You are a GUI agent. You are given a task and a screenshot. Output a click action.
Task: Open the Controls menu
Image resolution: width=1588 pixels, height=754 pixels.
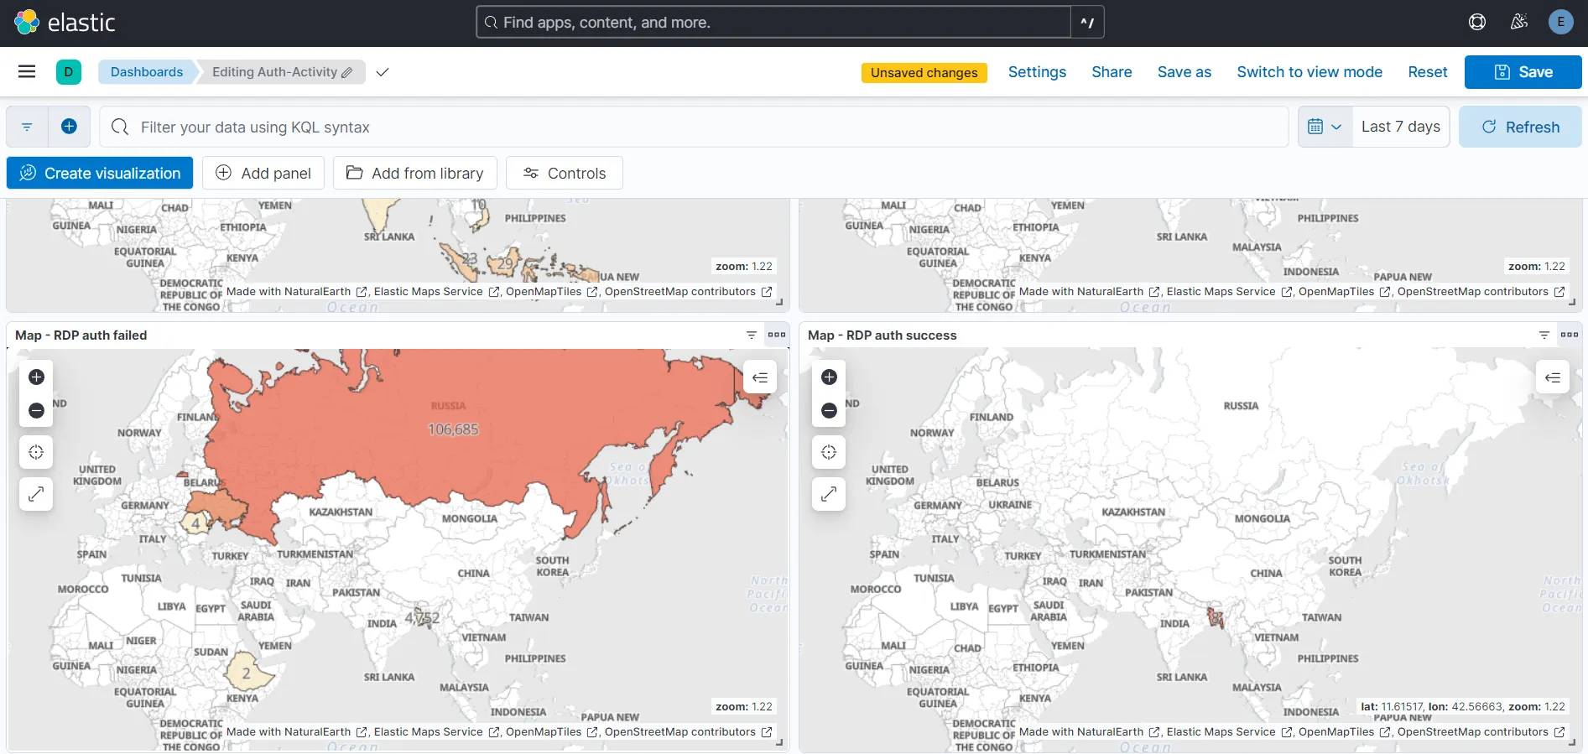(565, 173)
